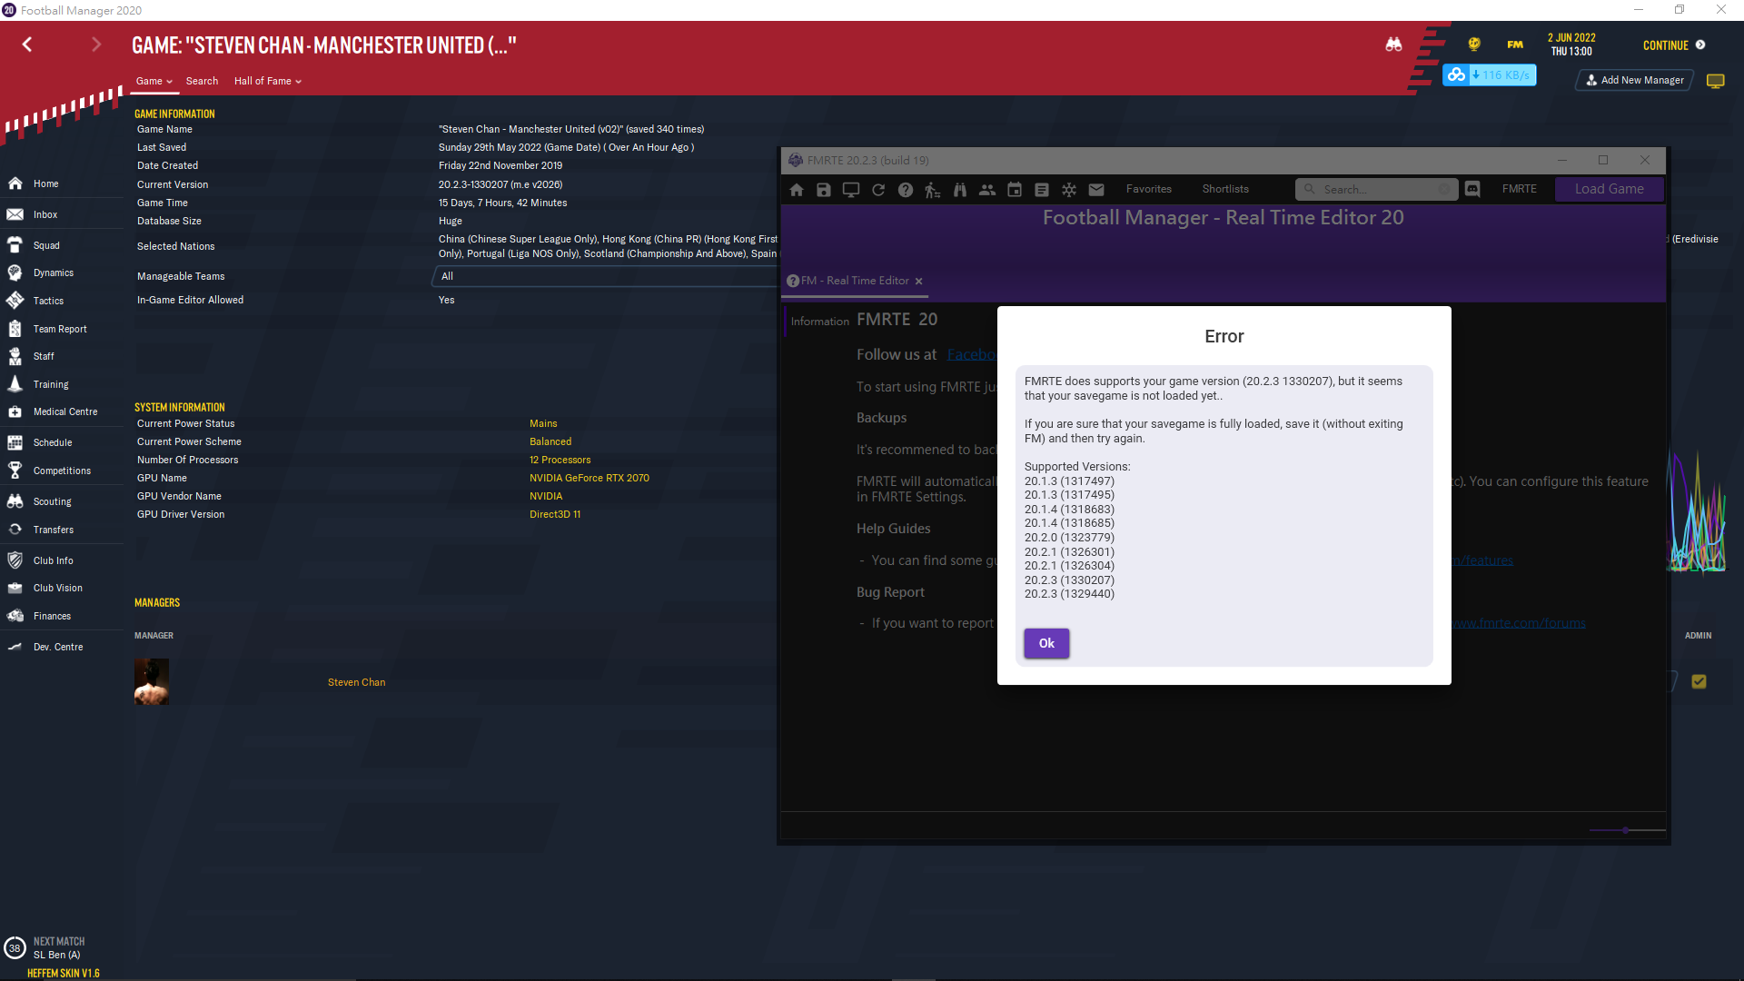Click the cloud download speed widget

[x=1489, y=75]
